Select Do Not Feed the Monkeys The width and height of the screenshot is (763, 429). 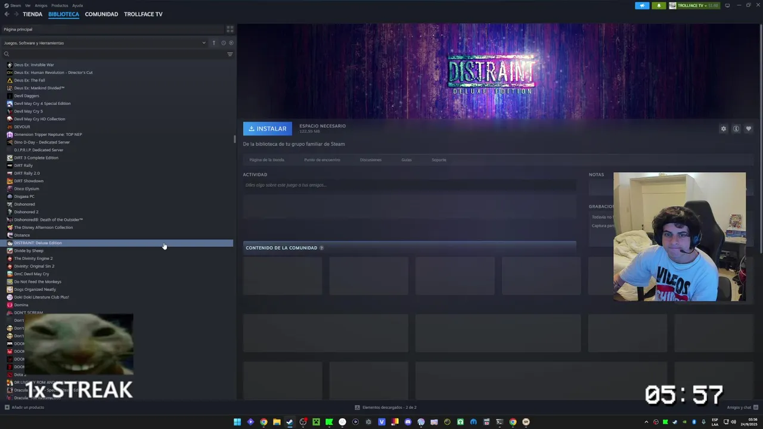tap(38, 282)
